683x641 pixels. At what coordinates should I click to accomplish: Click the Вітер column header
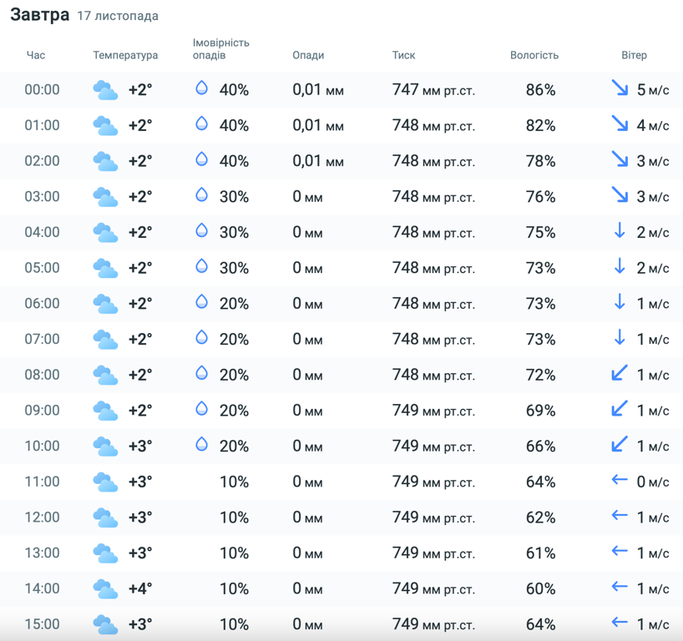coord(634,55)
